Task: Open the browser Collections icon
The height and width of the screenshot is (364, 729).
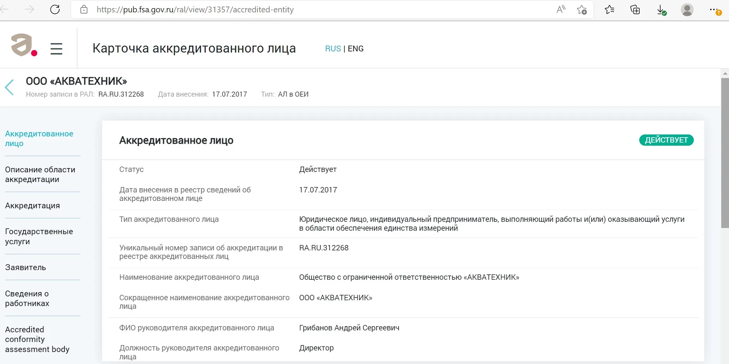Action: [635, 10]
